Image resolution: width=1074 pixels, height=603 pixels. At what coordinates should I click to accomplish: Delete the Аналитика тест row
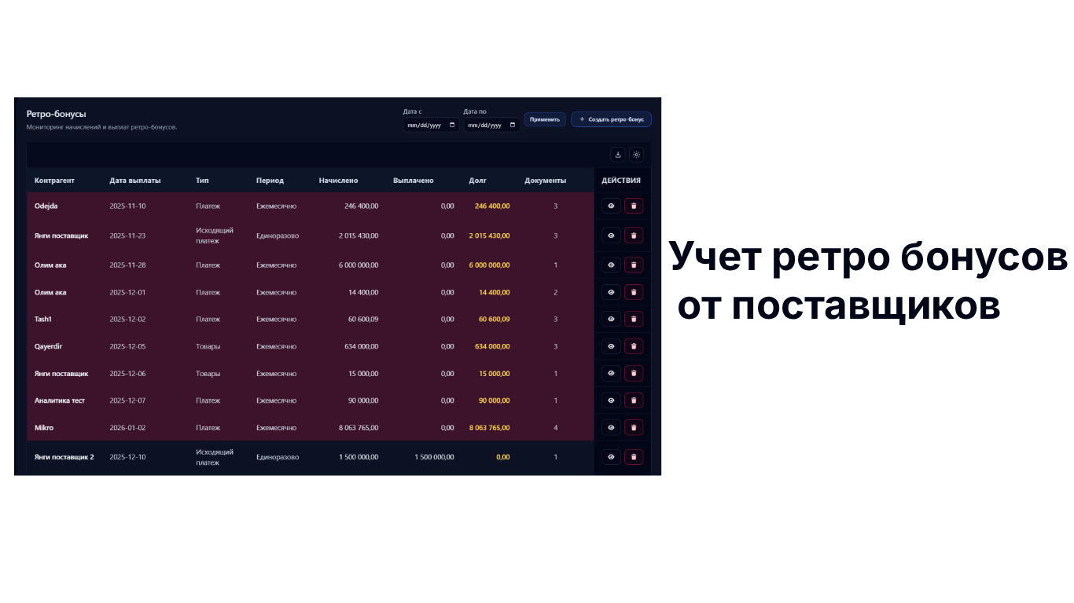click(x=634, y=400)
